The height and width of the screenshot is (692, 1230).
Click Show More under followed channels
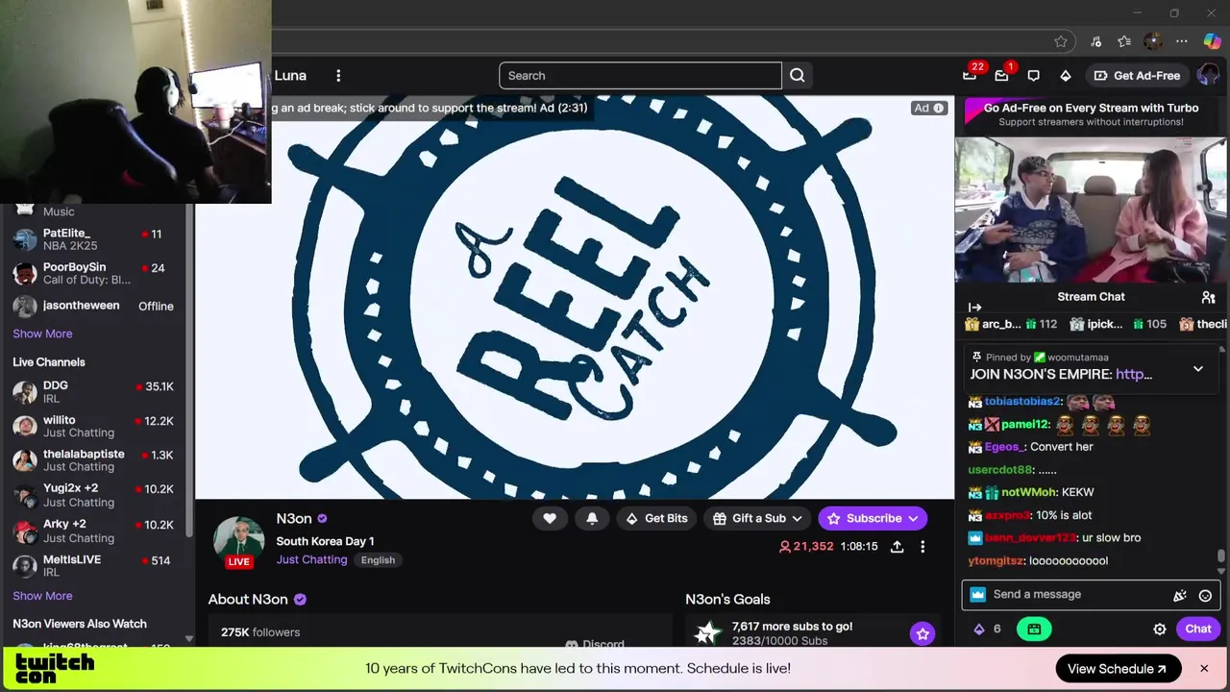[x=42, y=334]
